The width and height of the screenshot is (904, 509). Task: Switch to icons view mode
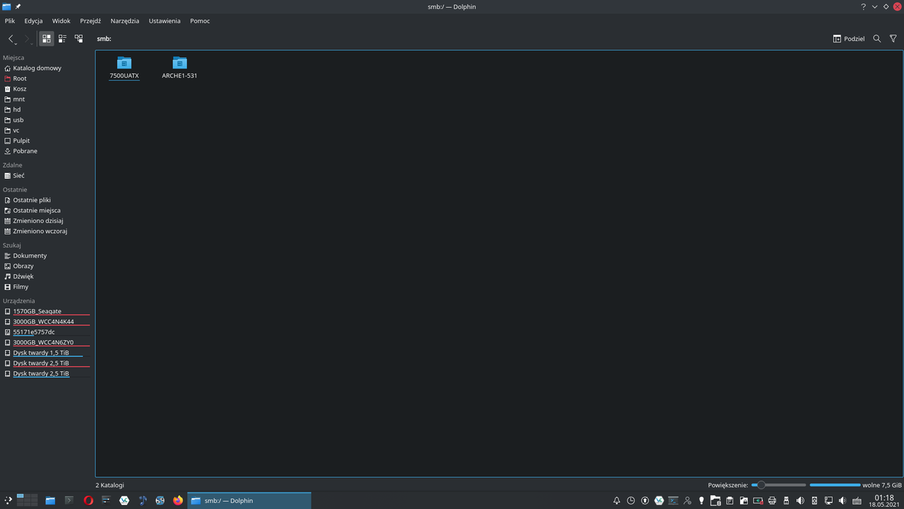(47, 39)
